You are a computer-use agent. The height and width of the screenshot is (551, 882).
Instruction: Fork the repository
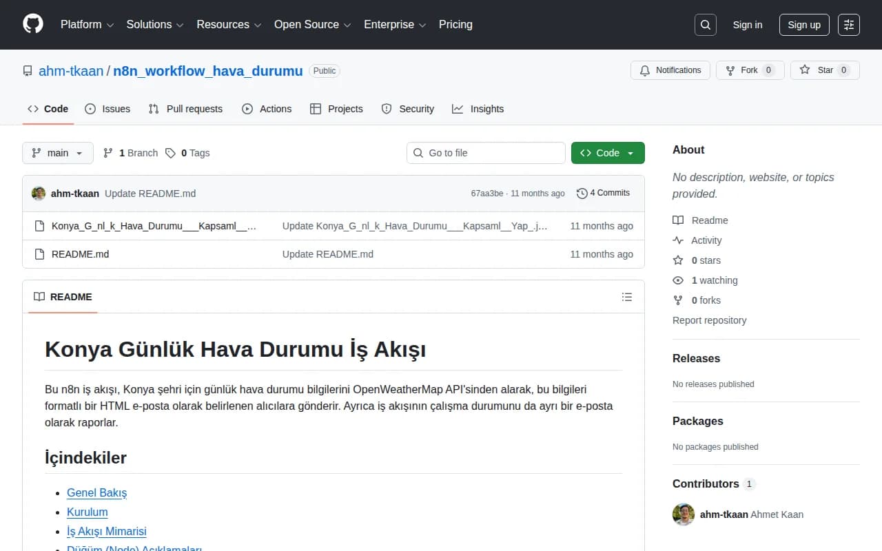[x=750, y=70]
